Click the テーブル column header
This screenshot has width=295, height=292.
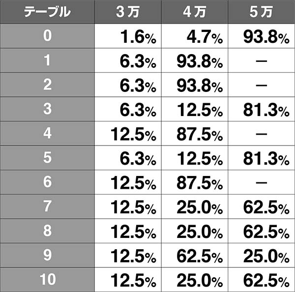47,12
